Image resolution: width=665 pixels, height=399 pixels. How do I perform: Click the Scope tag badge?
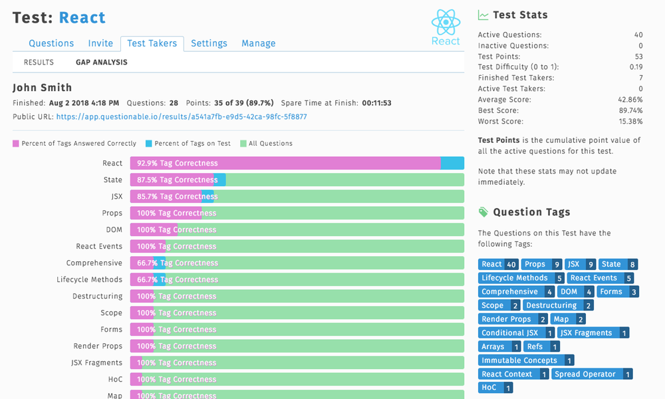(499, 305)
